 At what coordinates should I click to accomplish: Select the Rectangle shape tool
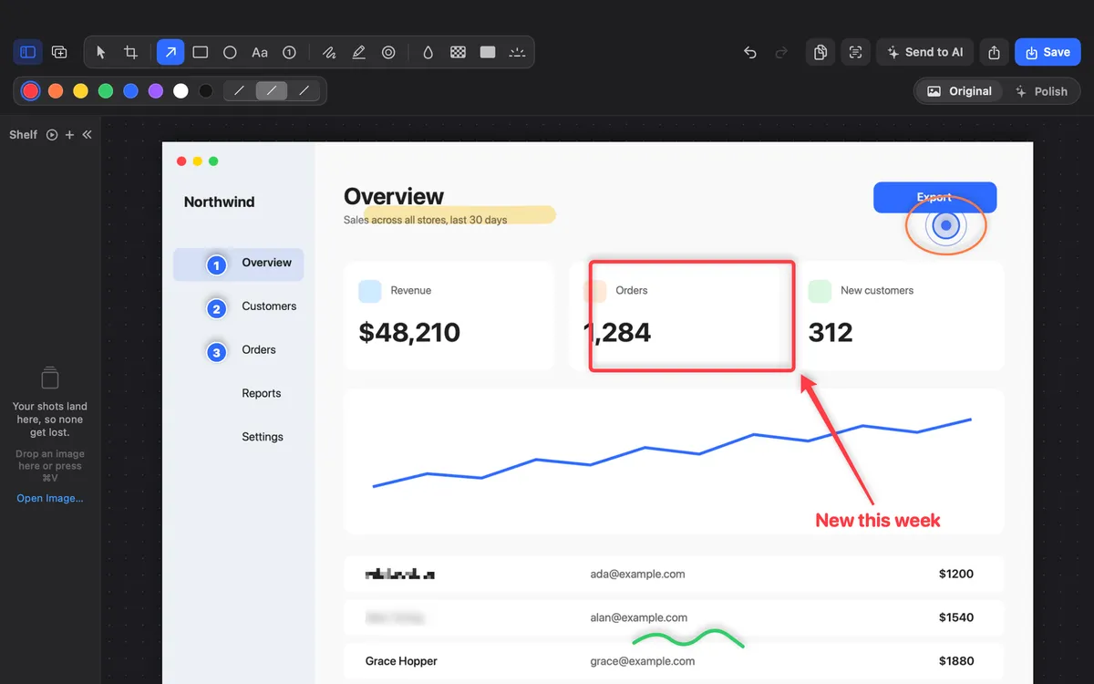coord(201,52)
